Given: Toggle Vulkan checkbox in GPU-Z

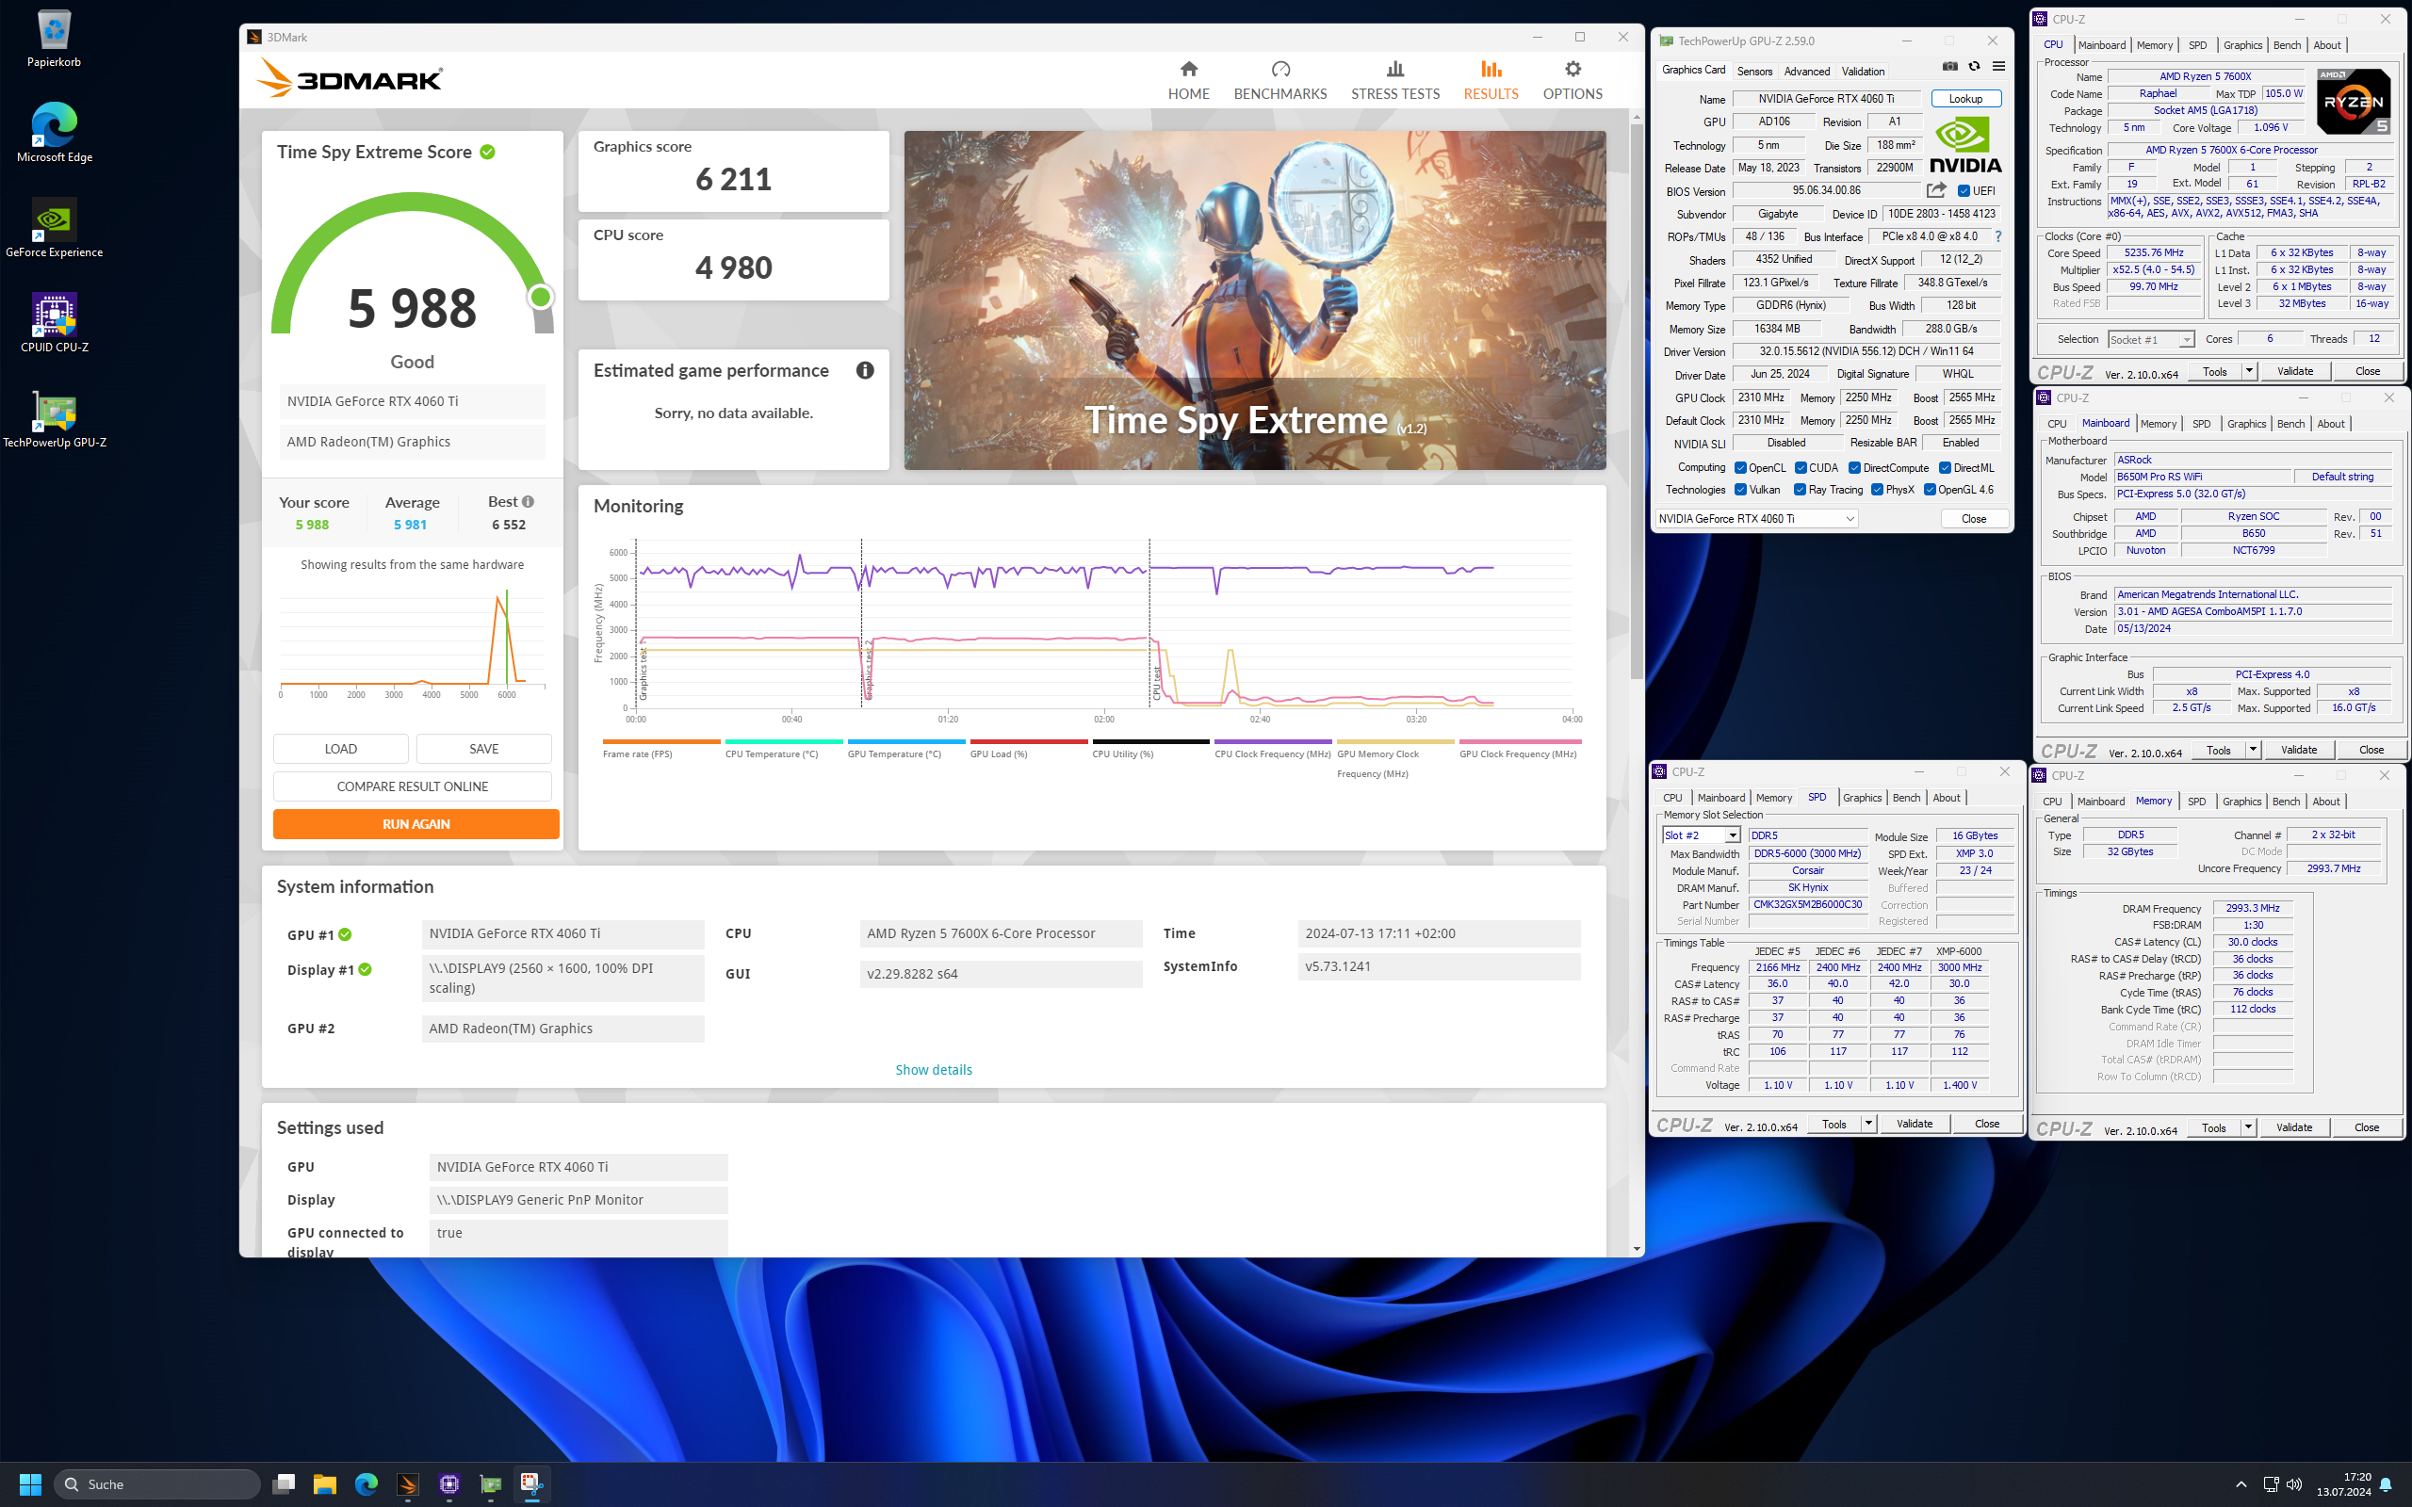Looking at the screenshot, I should [x=1740, y=490].
